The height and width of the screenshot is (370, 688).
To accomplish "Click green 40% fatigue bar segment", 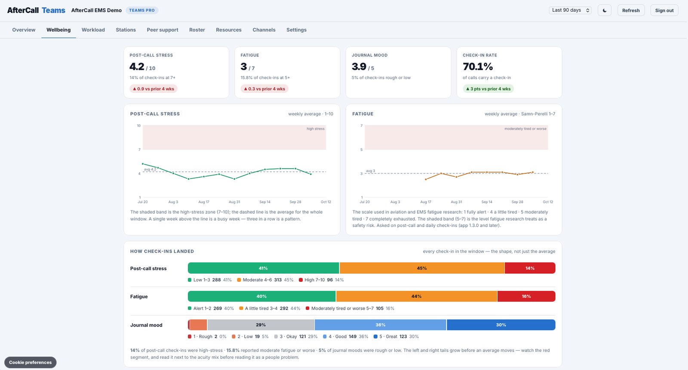I will click(x=261, y=296).
